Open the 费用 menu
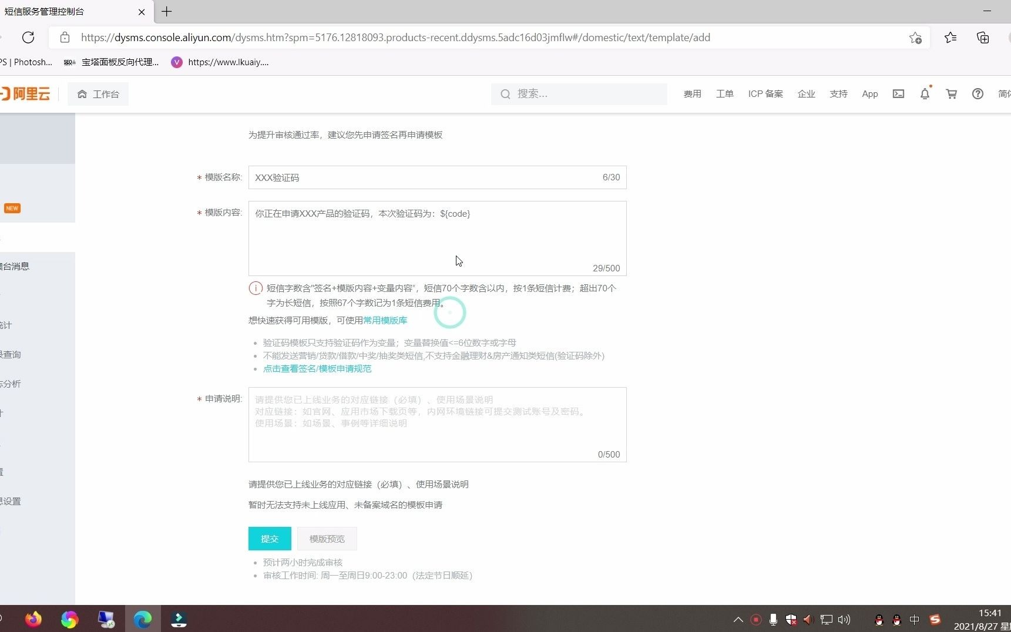The width and height of the screenshot is (1011, 632). click(x=693, y=94)
